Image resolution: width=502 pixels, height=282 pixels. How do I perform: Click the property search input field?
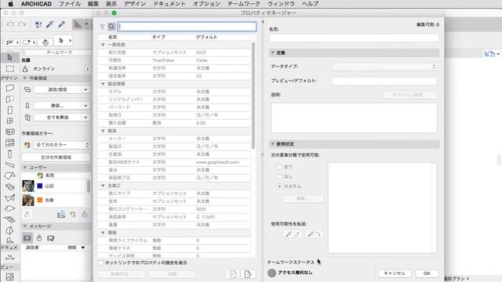[x=187, y=27]
